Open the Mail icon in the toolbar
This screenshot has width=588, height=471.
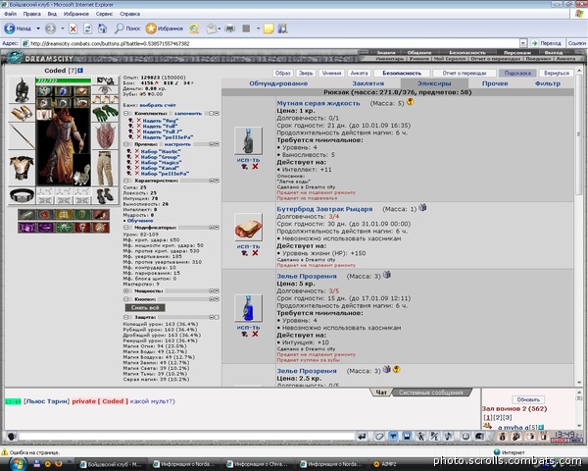tap(212, 28)
